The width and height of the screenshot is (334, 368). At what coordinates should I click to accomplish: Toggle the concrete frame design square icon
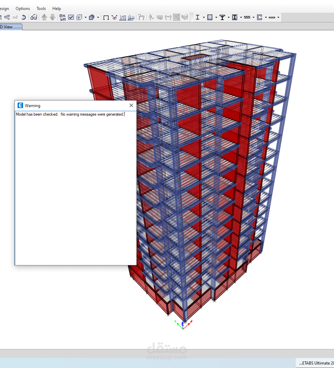click(x=210, y=17)
